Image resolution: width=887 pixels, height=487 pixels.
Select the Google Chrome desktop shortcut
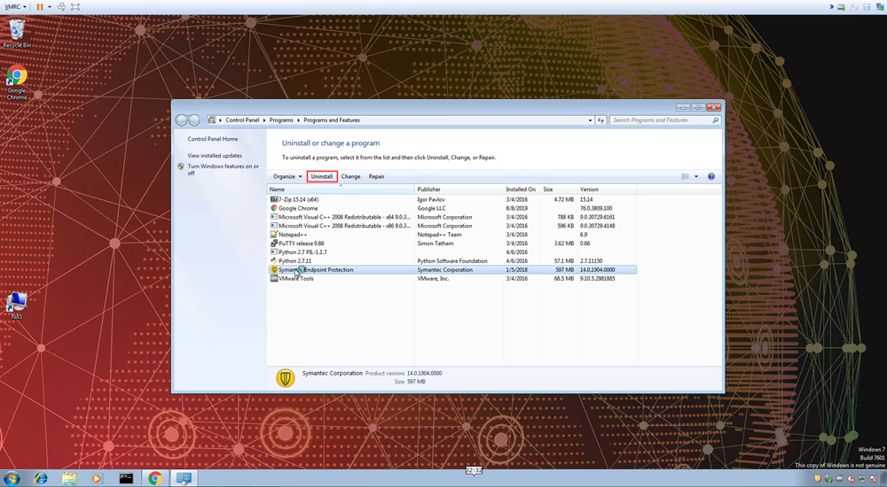pos(17,83)
